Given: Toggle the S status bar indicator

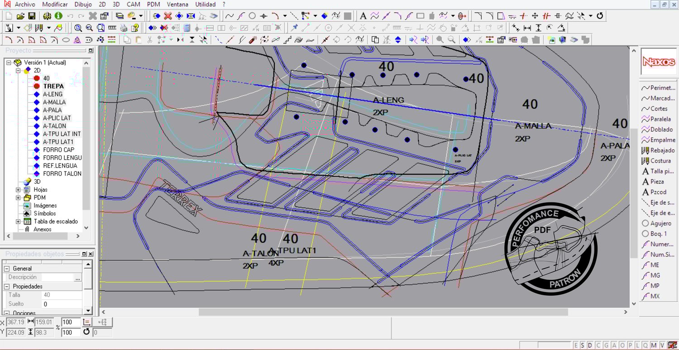Looking at the screenshot, I should pyautogui.click(x=583, y=345).
